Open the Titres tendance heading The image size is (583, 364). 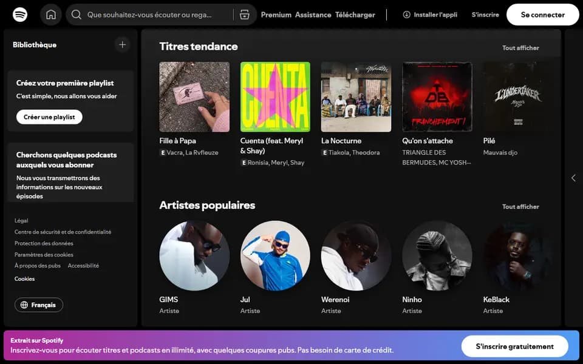[199, 47]
